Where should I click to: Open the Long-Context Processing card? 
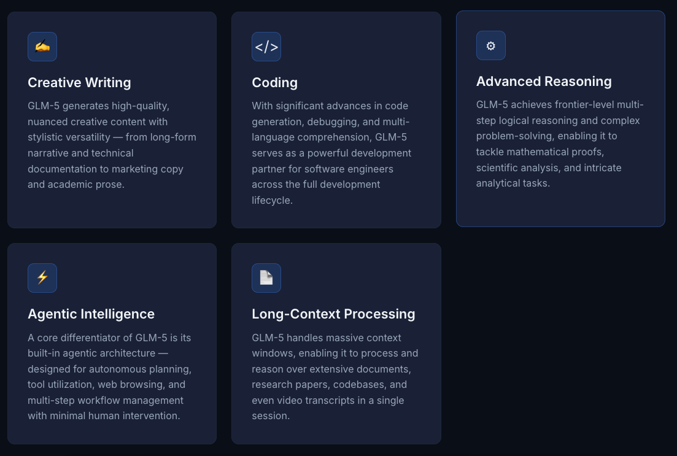(x=336, y=344)
